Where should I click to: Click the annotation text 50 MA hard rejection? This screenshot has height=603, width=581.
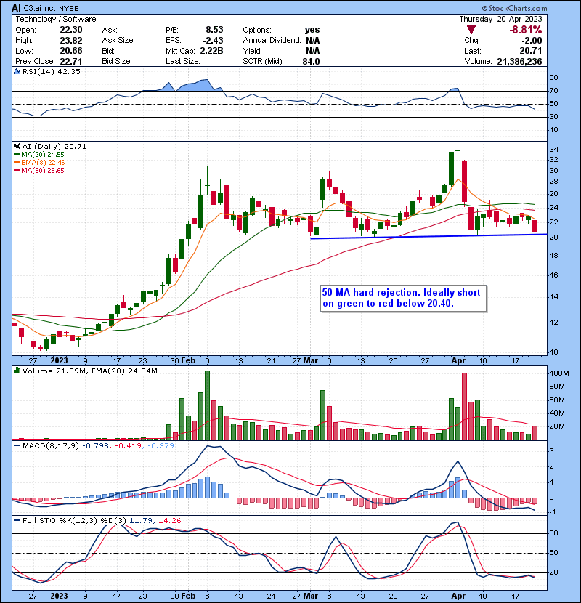pyautogui.click(x=371, y=293)
